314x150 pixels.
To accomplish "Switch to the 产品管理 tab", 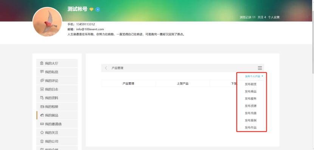I will coord(128,84).
